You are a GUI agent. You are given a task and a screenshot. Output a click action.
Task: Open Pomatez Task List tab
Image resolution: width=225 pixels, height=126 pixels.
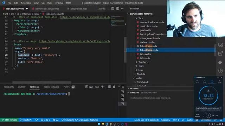pyautogui.click(x=197, y=81)
